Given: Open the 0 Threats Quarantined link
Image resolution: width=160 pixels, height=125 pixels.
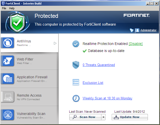Looking at the screenshot, I should tap(99, 65).
